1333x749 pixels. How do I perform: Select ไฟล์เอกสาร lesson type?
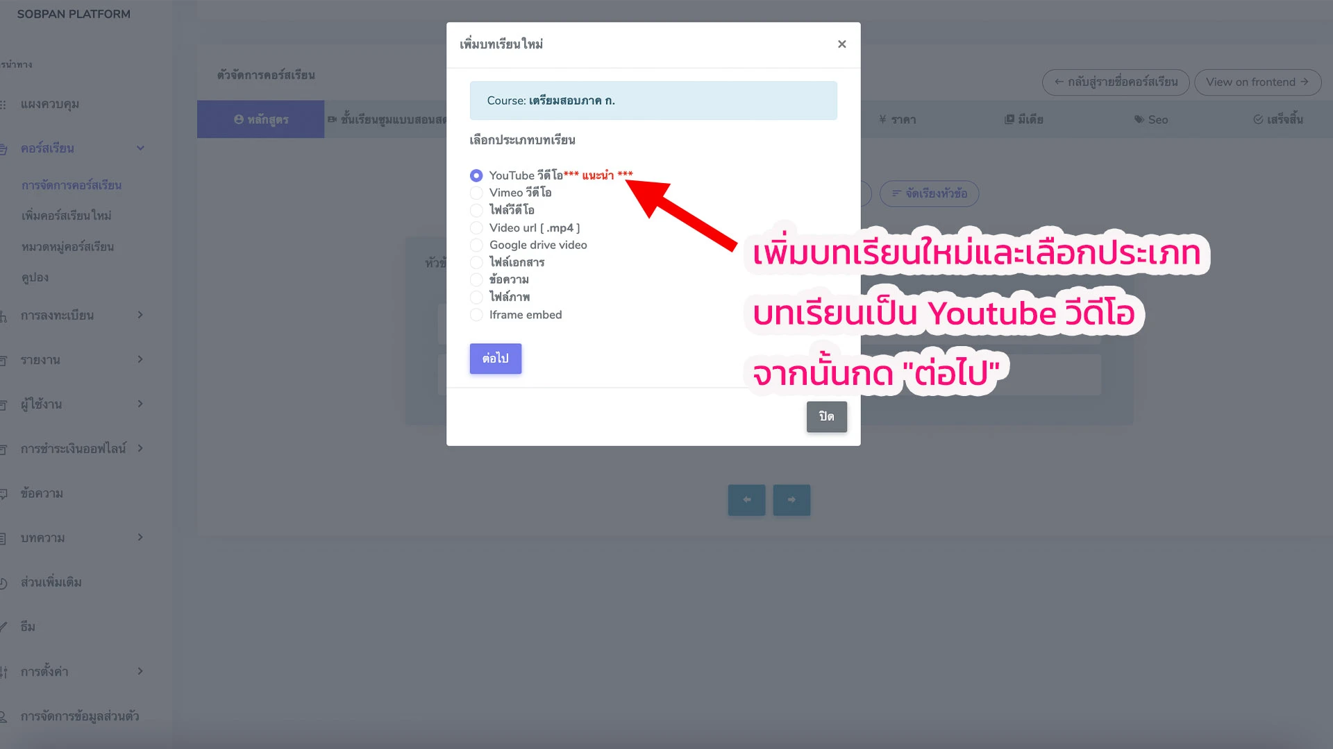point(476,262)
